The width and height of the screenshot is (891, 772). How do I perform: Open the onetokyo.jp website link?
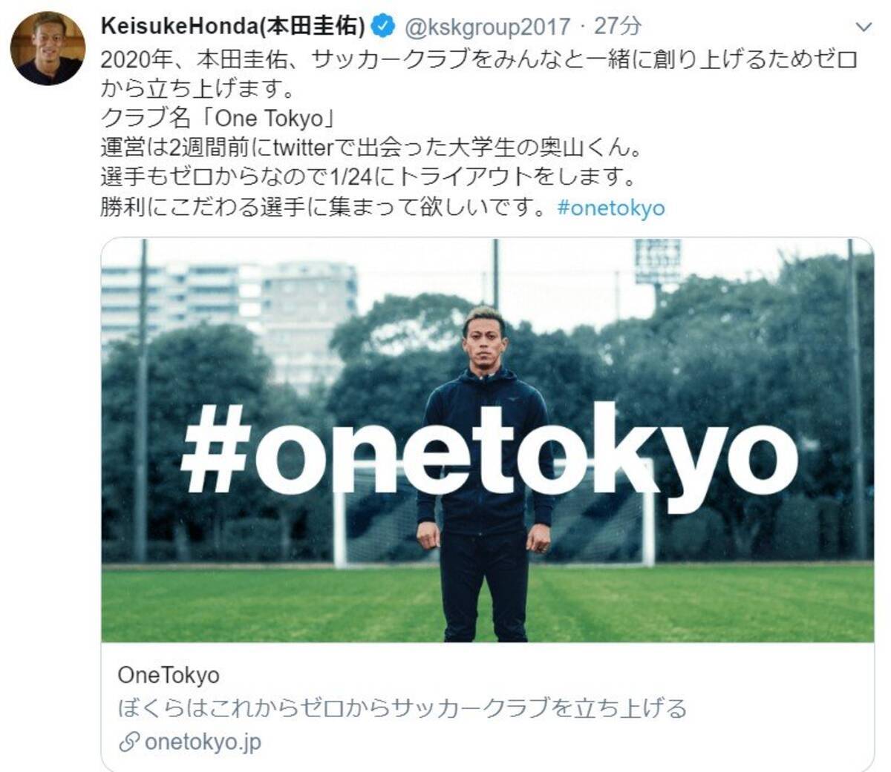click(x=203, y=742)
